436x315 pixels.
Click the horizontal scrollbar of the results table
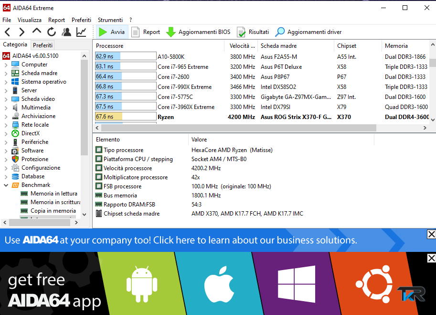(x=239, y=128)
